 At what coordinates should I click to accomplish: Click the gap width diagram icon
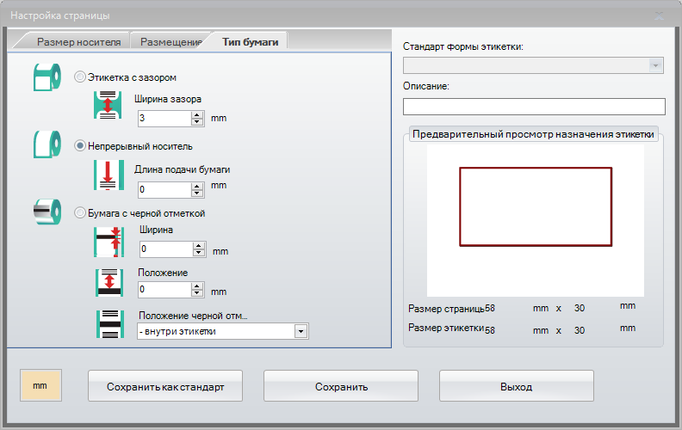pos(108,105)
